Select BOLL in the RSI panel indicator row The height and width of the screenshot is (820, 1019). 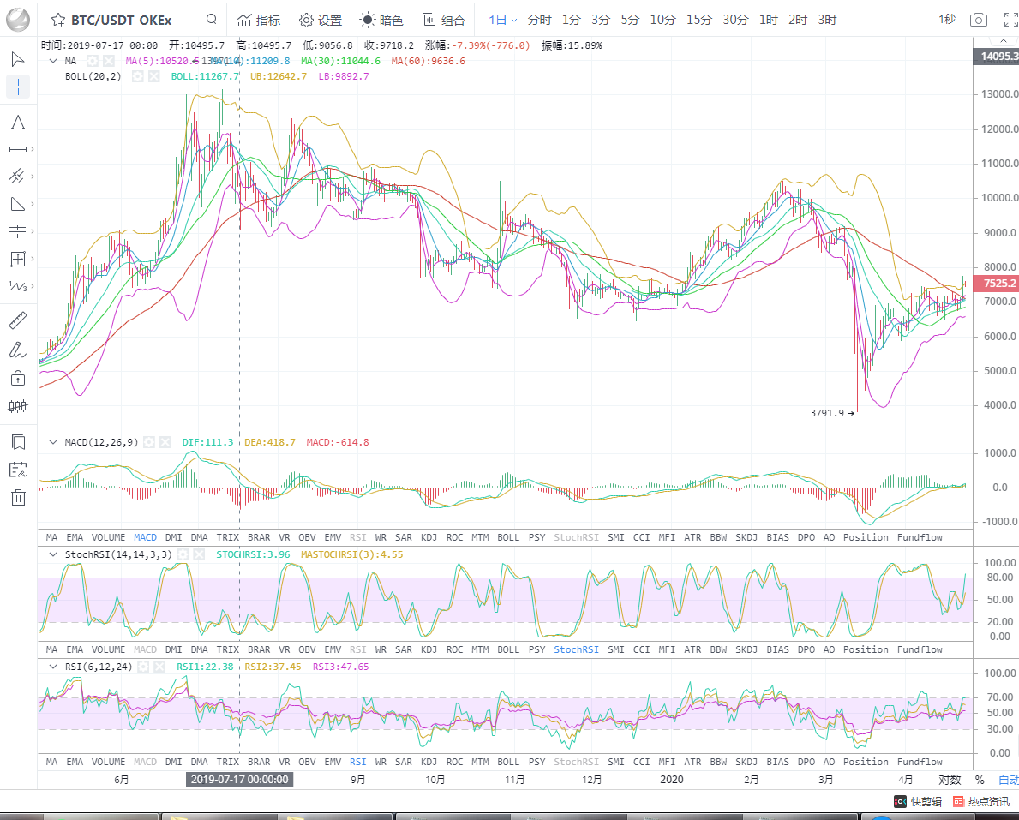(x=508, y=762)
